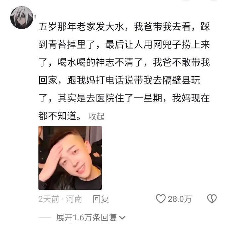Image resolution: width=229 pixels, height=229 pixels.
Task: Click the comment line starting with 五岁那年老家发大水
Action: (124, 27)
